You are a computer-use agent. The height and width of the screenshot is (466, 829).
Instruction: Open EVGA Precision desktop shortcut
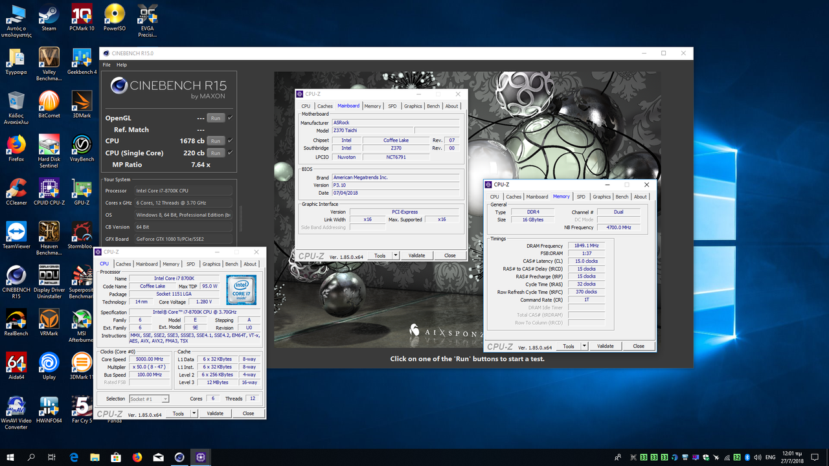coord(147,20)
